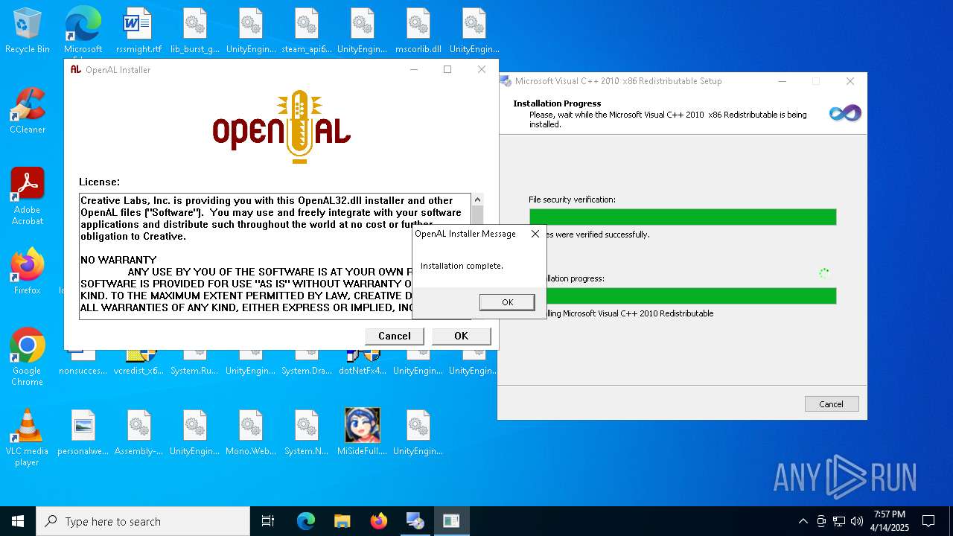Select the nonsucces... file label
The height and width of the screenshot is (536, 953).
(83, 371)
